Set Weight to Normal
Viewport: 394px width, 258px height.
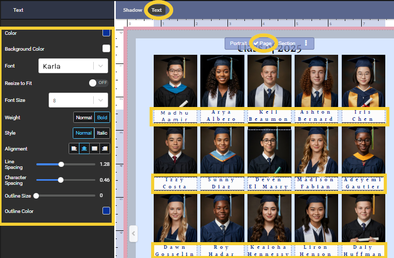click(84, 117)
